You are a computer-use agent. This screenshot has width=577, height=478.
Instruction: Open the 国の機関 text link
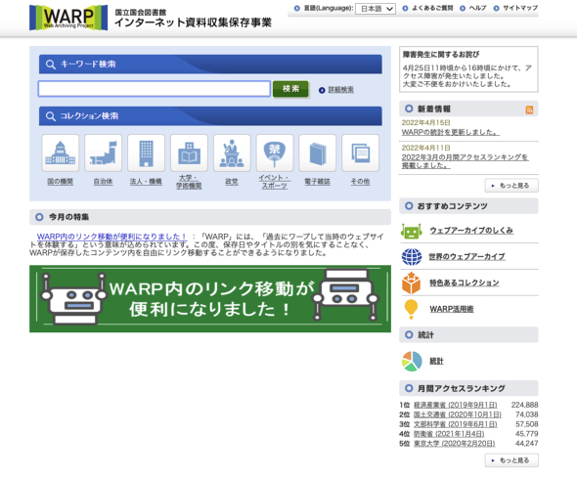pyautogui.click(x=61, y=181)
